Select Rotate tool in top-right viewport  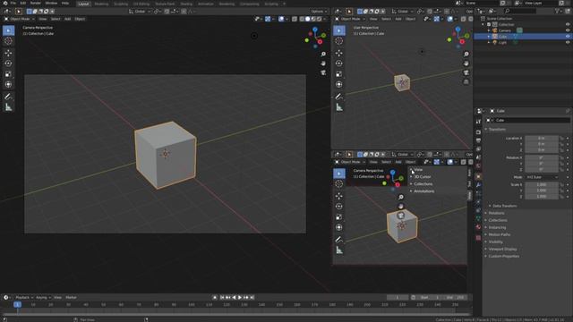pyautogui.click(x=339, y=64)
